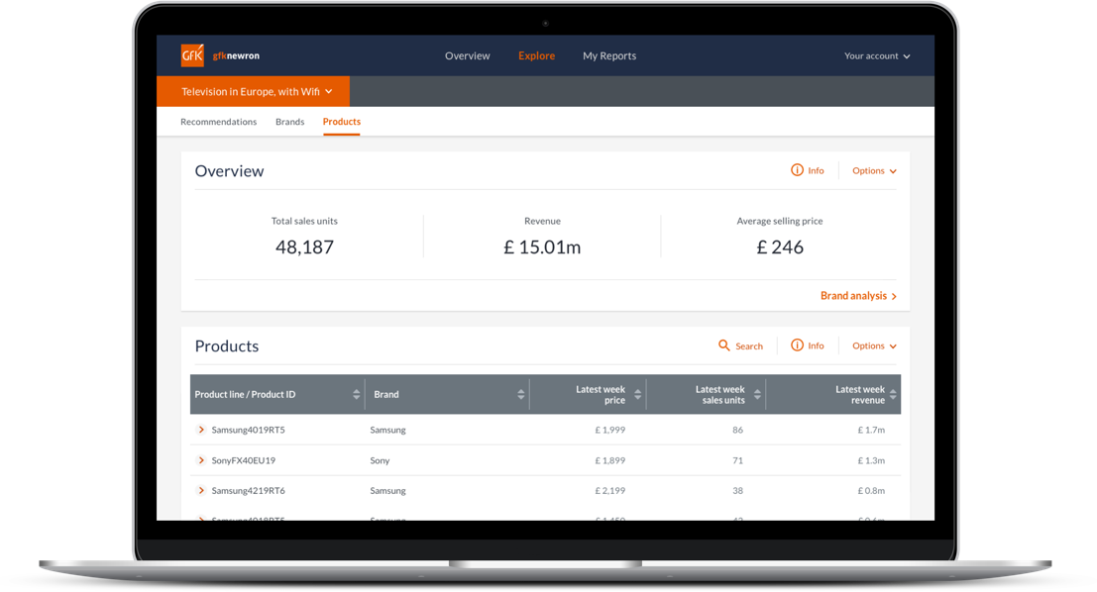Sort by Latest week price arrows
Screen dimensions: 1097x592
point(637,394)
